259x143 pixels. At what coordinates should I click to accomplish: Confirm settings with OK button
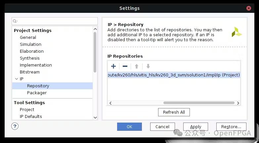(x=129, y=127)
